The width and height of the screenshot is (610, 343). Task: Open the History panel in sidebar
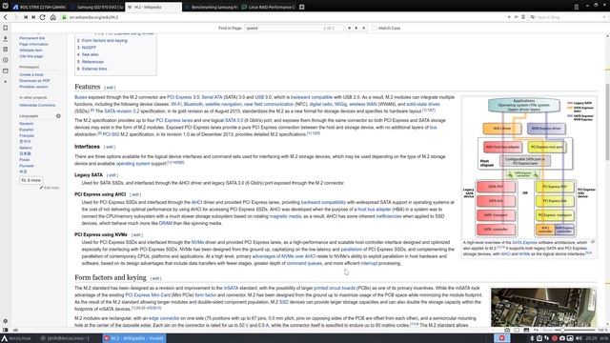(x=5, y=60)
